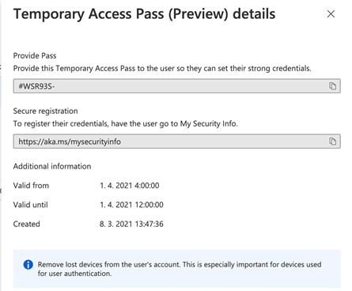Copy the Temporary Access Pass code

tap(332, 86)
